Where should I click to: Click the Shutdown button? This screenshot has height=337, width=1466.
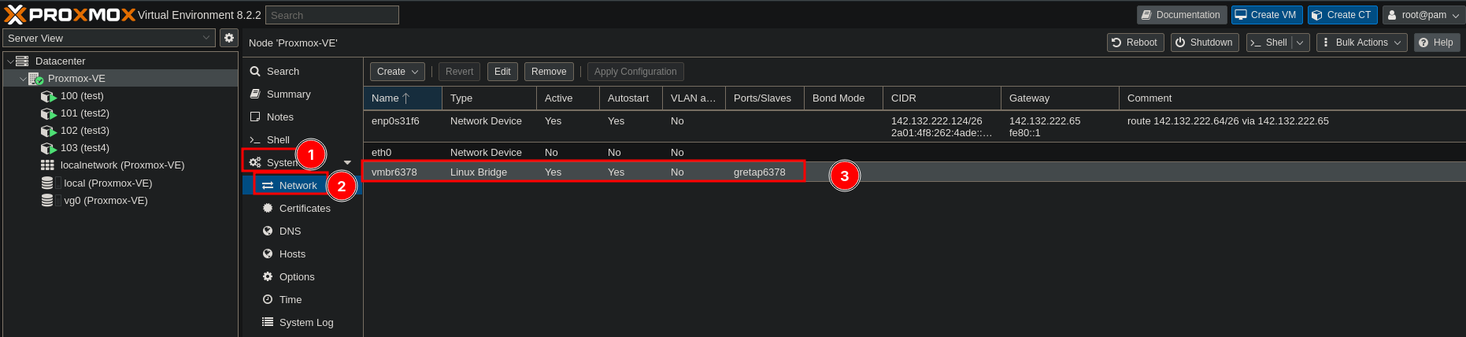[1205, 43]
